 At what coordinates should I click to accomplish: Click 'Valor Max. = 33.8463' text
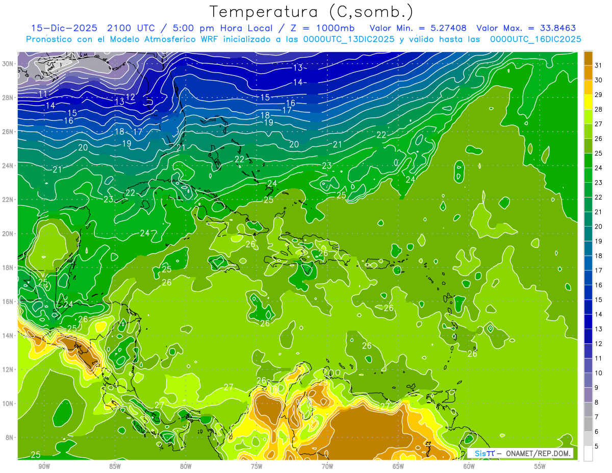coord(526,28)
